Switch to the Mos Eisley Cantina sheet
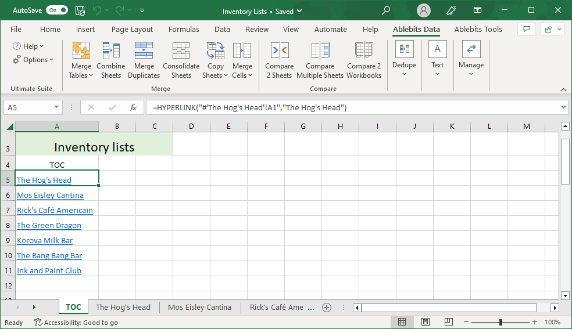572x329 pixels. coord(199,308)
